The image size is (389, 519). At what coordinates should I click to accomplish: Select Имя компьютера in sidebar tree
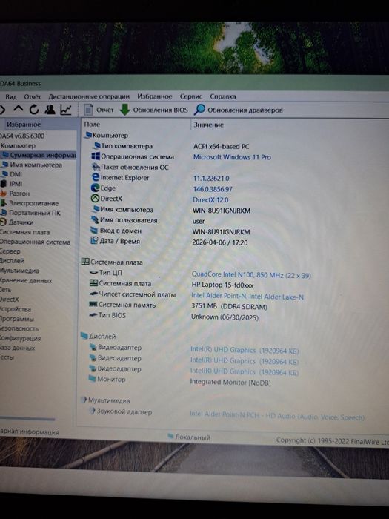(x=32, y=165)
